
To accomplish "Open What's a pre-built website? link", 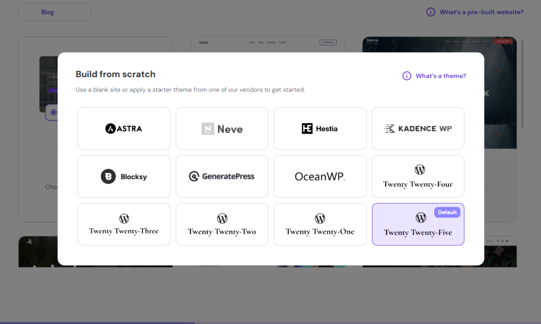I will 481,12.
